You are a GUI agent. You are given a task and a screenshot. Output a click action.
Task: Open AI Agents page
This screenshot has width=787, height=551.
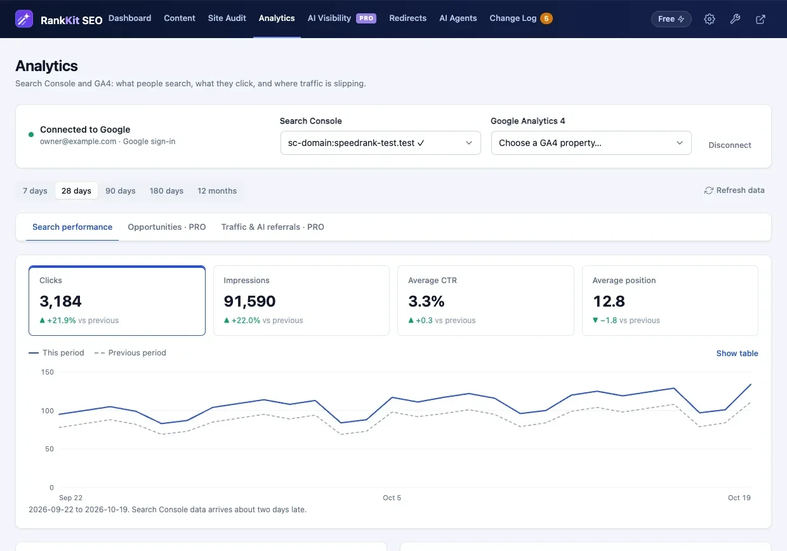pos(458,18)
